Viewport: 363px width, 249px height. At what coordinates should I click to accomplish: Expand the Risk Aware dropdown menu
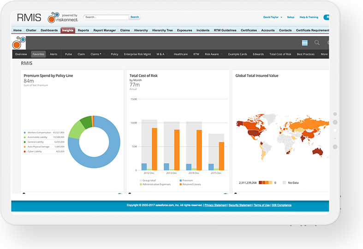[x=214, y=54]
